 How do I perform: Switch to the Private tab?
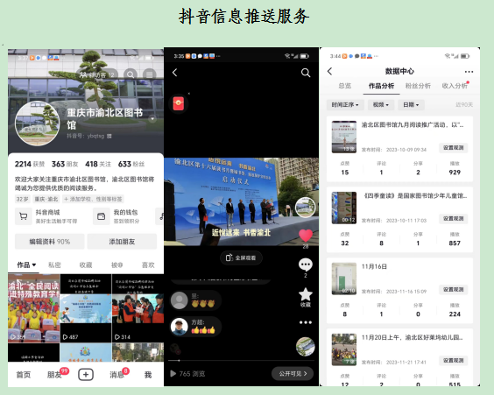[x=54, y=265]
